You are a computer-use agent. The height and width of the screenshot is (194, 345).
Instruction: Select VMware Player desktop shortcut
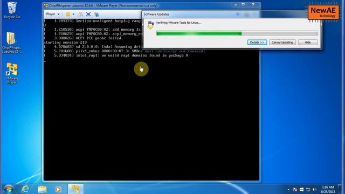tap(12, 73)
